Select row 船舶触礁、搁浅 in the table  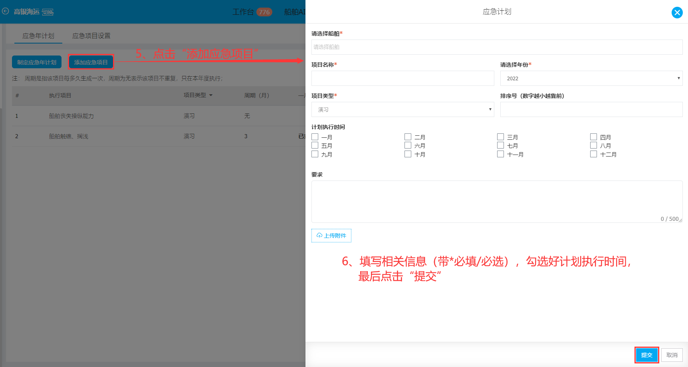tap(159, 136)
